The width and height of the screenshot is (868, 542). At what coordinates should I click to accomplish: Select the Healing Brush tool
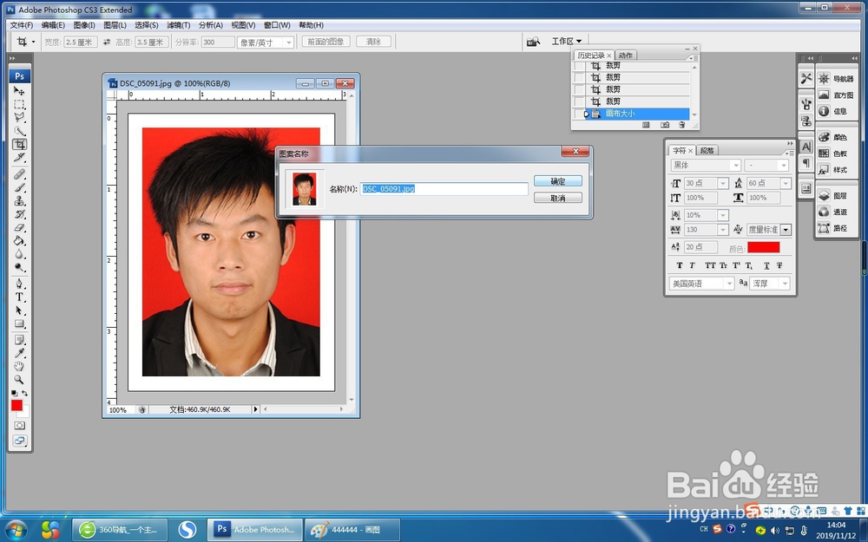(x=19, y=174)
